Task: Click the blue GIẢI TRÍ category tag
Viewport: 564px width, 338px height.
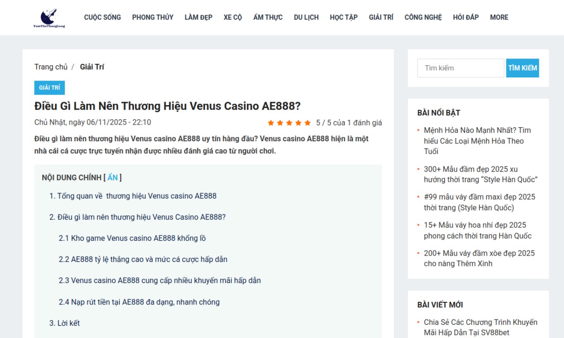Action: tap(49, 88)
